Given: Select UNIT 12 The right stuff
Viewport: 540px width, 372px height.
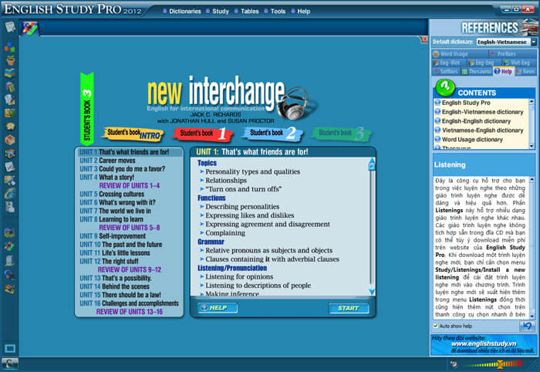Looking at the screenshot, I should pos(110,262).
